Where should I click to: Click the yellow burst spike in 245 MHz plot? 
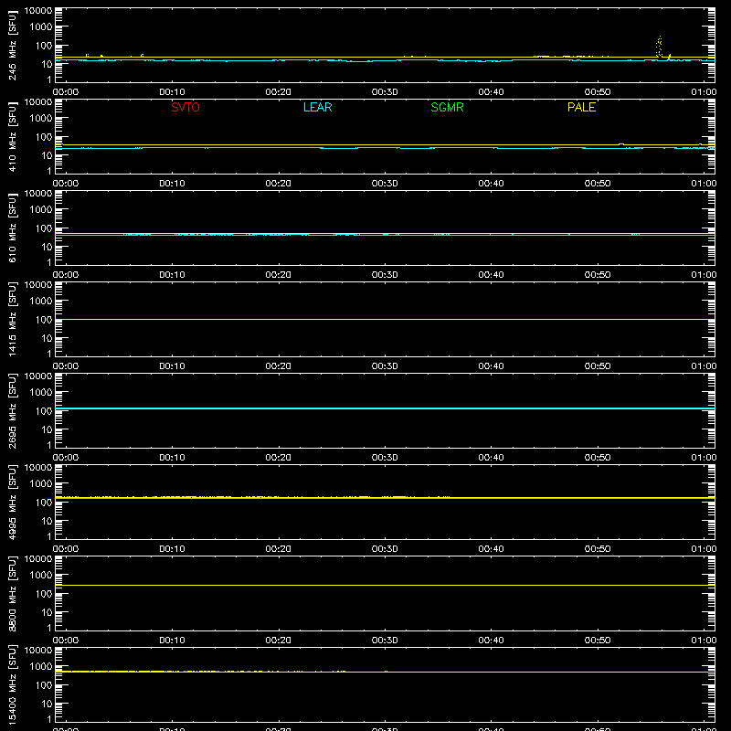[659, 47]
